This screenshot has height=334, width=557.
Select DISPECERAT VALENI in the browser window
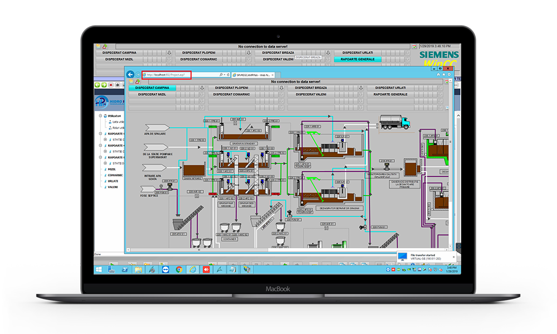click(311, 95)
